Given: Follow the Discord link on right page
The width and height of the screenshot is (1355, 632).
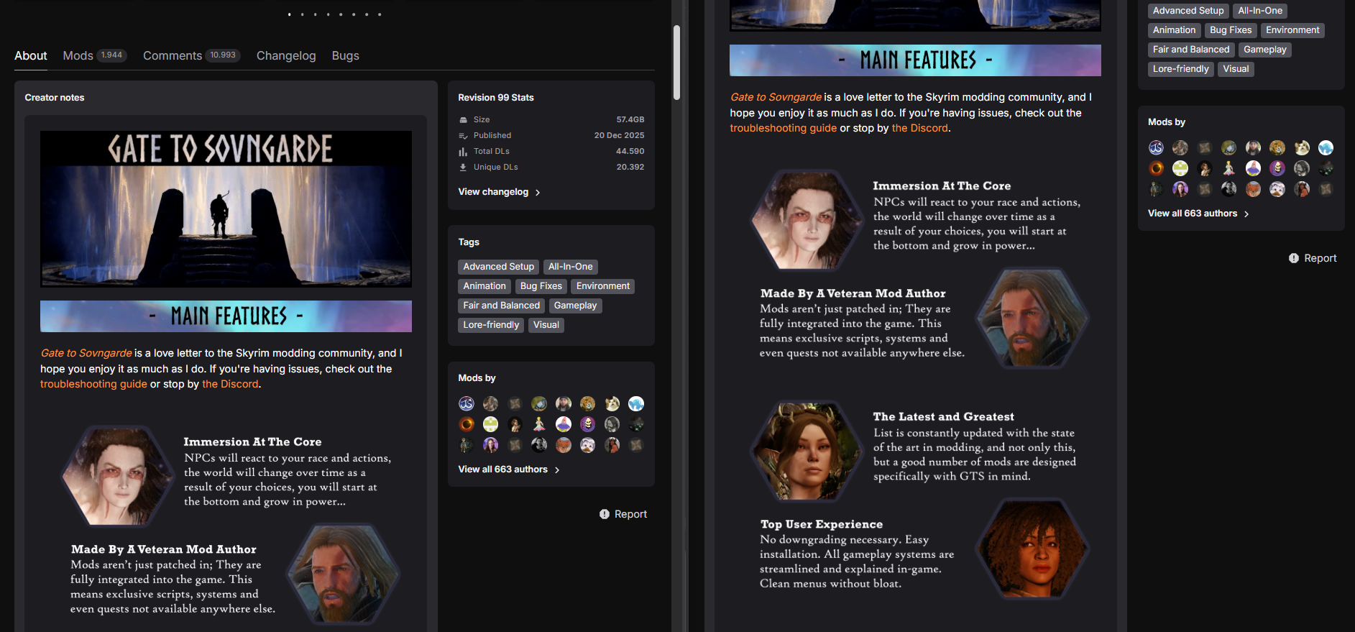Looking at the screenshot, I should [920, 128].
